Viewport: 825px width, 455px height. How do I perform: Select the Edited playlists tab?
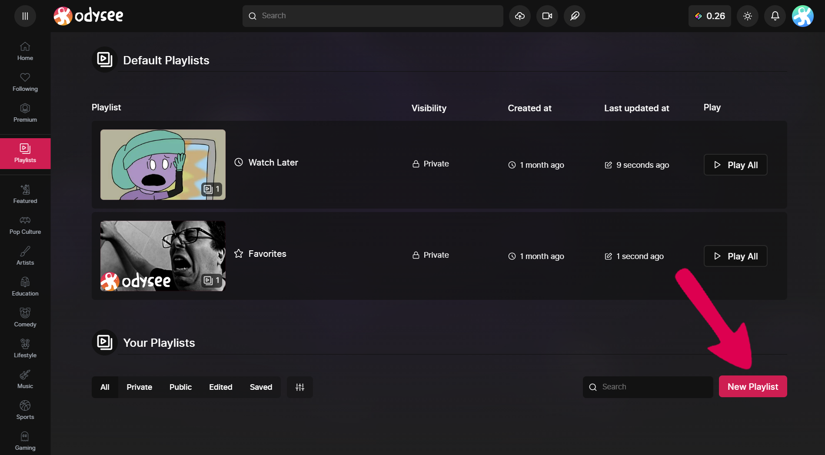pyautogui.click(x=220, y=387)
